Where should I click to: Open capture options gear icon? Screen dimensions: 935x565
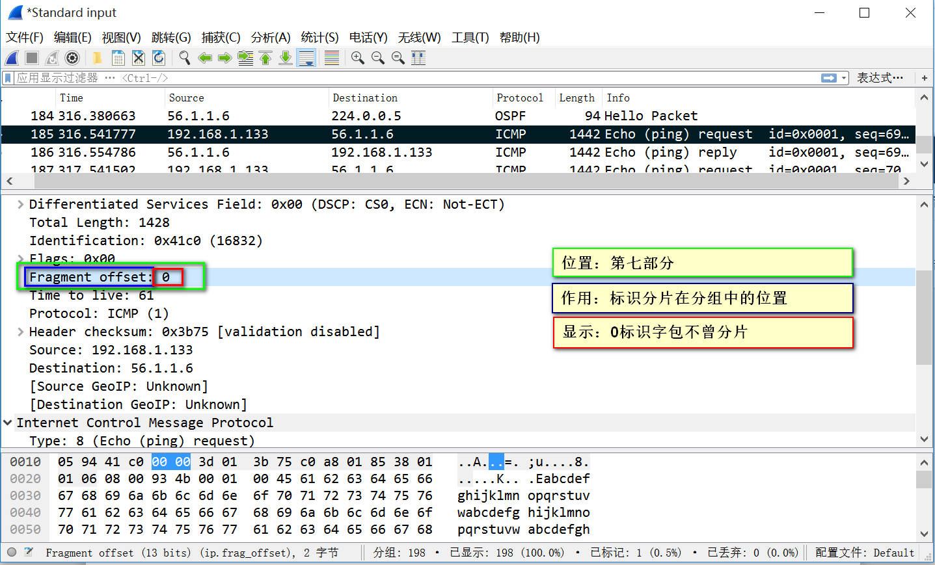pyautogui.click(x=72, y=58)
